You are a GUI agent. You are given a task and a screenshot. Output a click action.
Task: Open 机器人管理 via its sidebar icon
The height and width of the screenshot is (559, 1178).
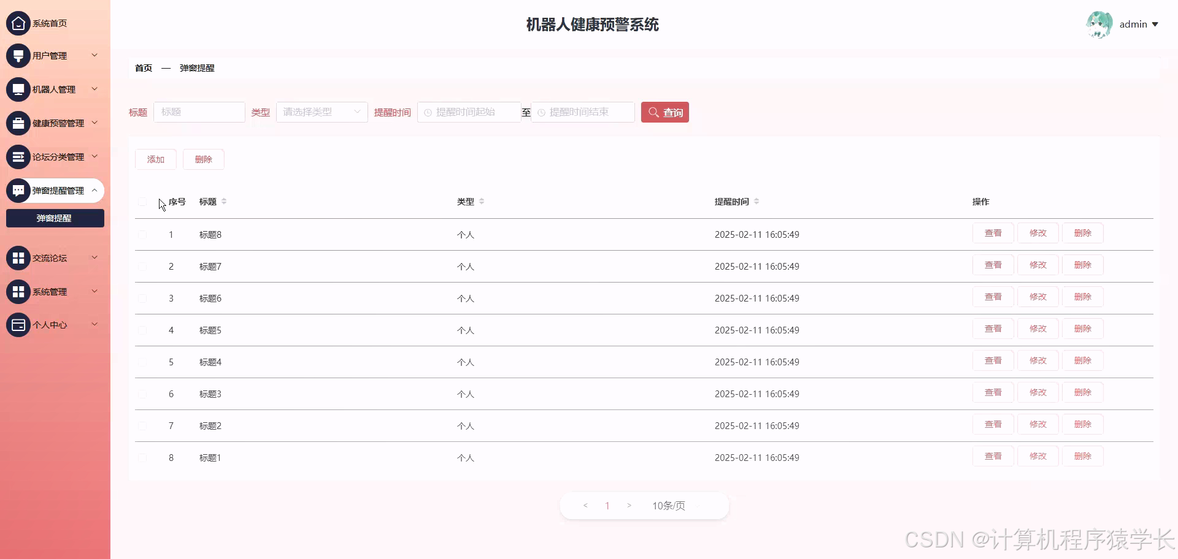(18, 89)
